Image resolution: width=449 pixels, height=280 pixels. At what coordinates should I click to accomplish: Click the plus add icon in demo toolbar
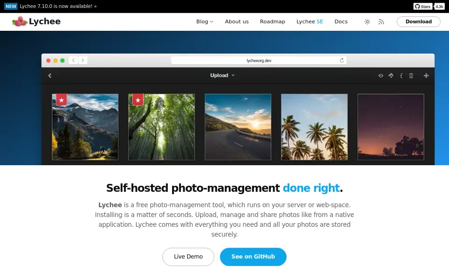(426, 76)
